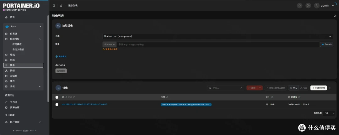Toggle the sidebar collapse icon in header
The height and width of the screenshot is (135, 339).
pyautogui.click(x=54, y=6)
